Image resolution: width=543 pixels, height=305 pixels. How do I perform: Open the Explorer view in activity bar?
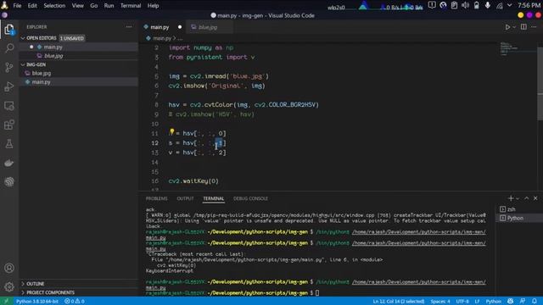9,30
